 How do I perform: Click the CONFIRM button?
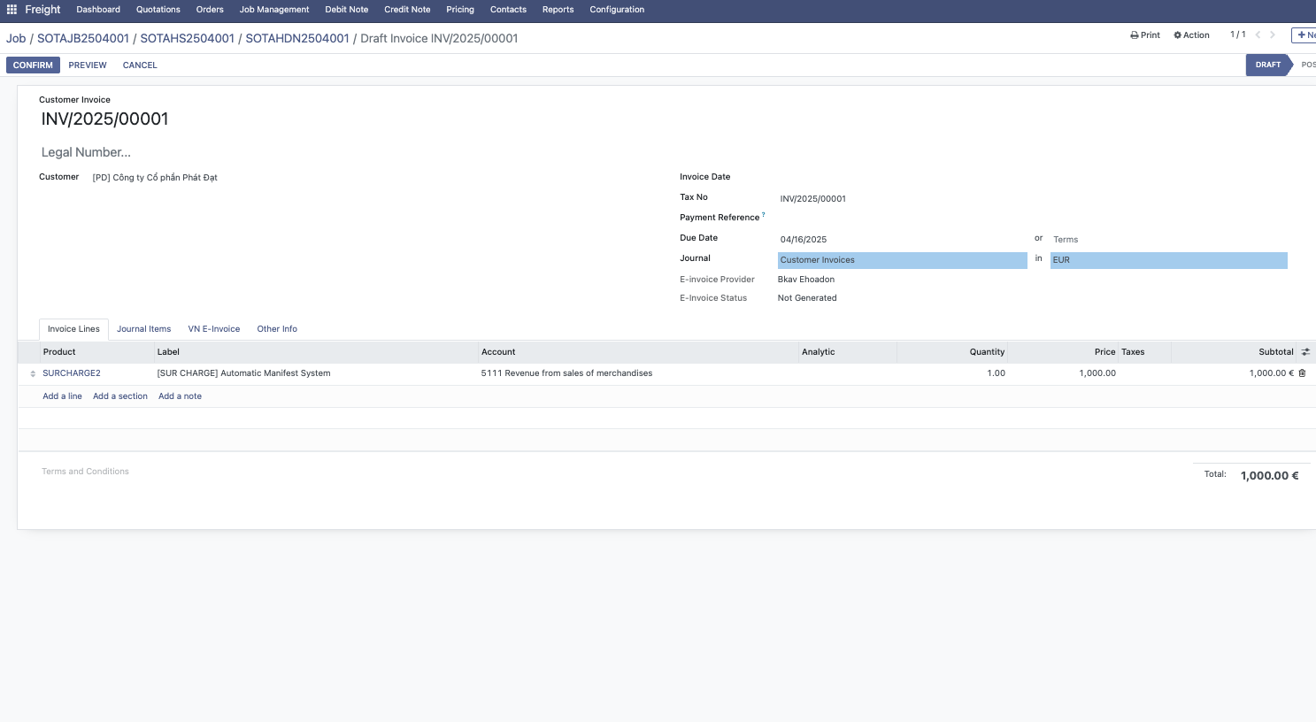click(33, 65)
